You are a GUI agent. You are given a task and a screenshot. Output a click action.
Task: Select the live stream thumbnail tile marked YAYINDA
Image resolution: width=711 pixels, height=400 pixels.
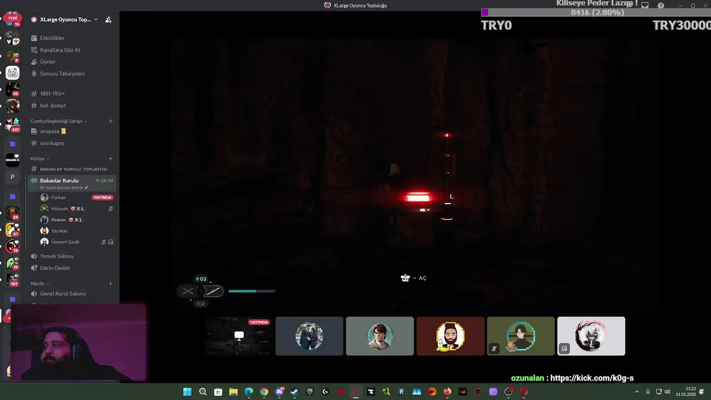239,336
